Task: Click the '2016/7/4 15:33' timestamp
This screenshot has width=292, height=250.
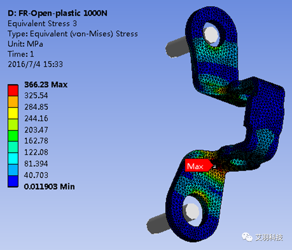Action: coord(35,64)
